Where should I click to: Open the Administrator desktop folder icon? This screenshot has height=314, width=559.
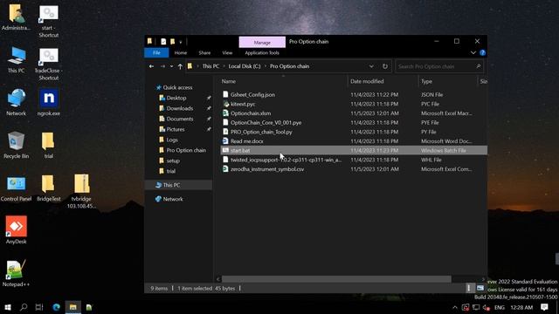point(16,17)
